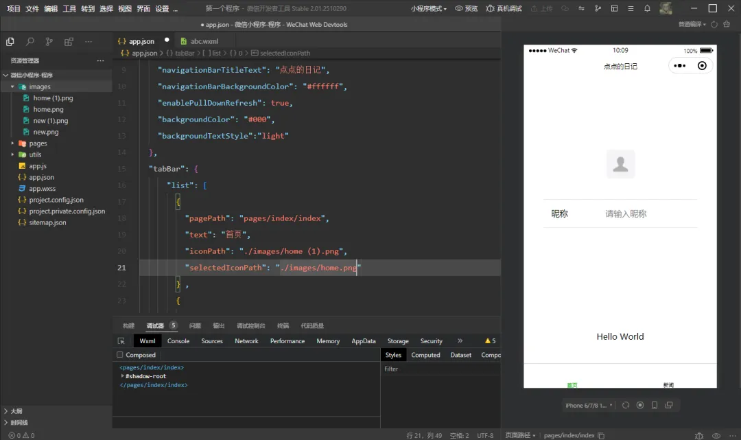Image resolution: width=741 pixels, height=440 pixels.
Task: Switch to the Computed styles tab
Action: [425, 355]
